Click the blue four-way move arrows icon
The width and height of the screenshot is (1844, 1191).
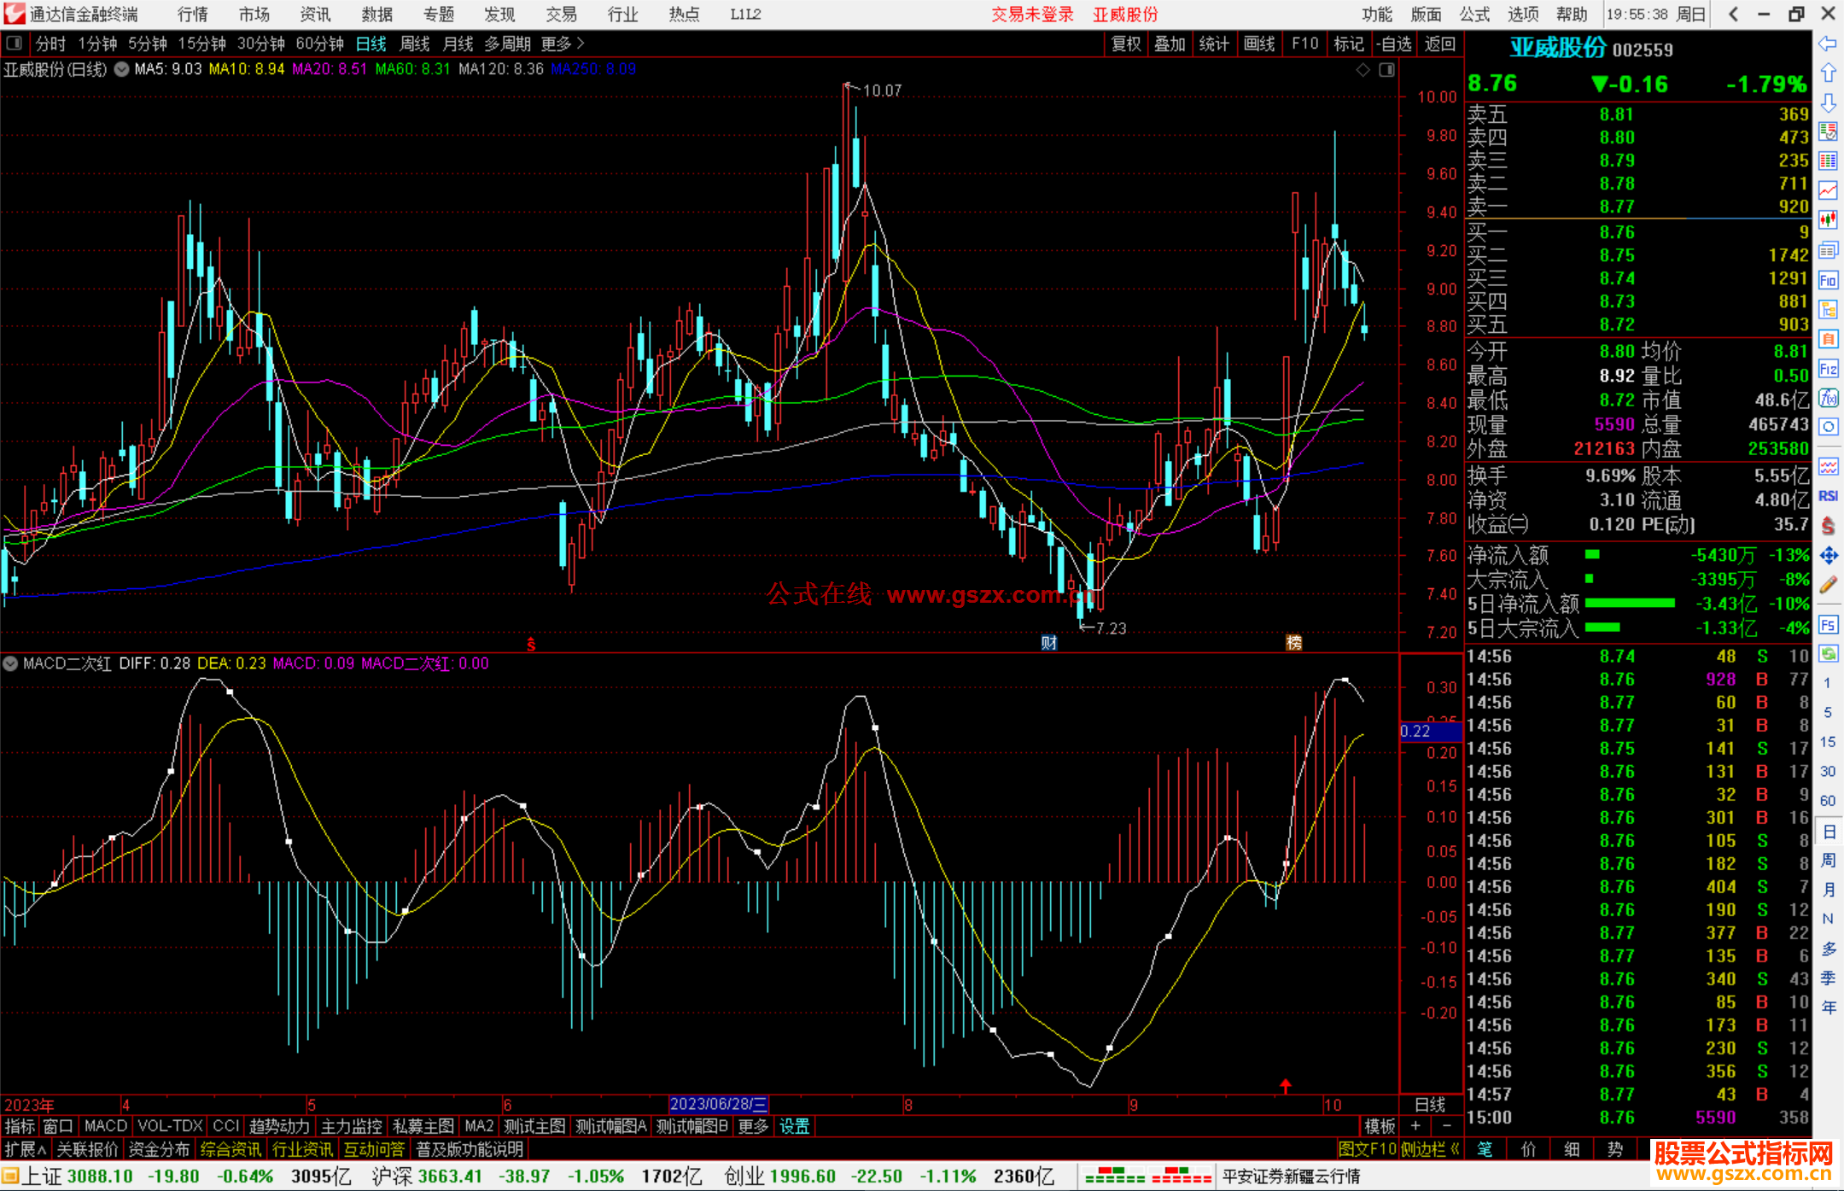click(1828, 556)
